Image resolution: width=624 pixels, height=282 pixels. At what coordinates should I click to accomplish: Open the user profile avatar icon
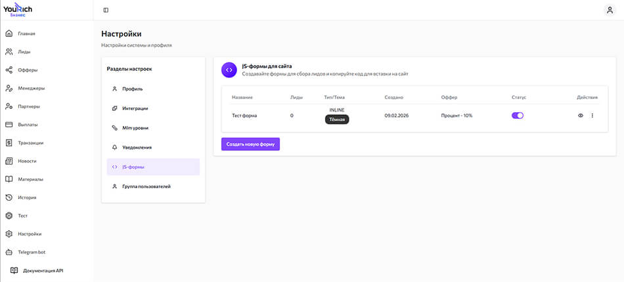[609, 10]
